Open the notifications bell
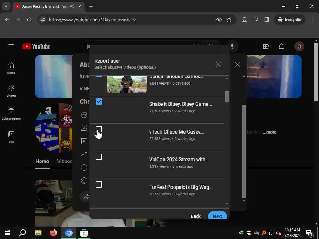Screen dimensions: 319x239 pos(281,47)
